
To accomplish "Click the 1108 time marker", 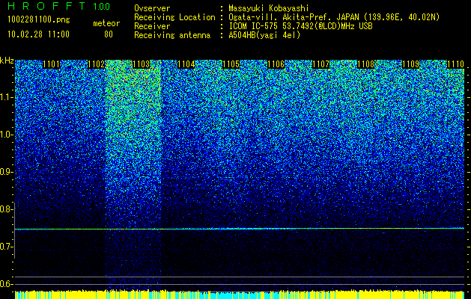I will (x=366, y=64).
